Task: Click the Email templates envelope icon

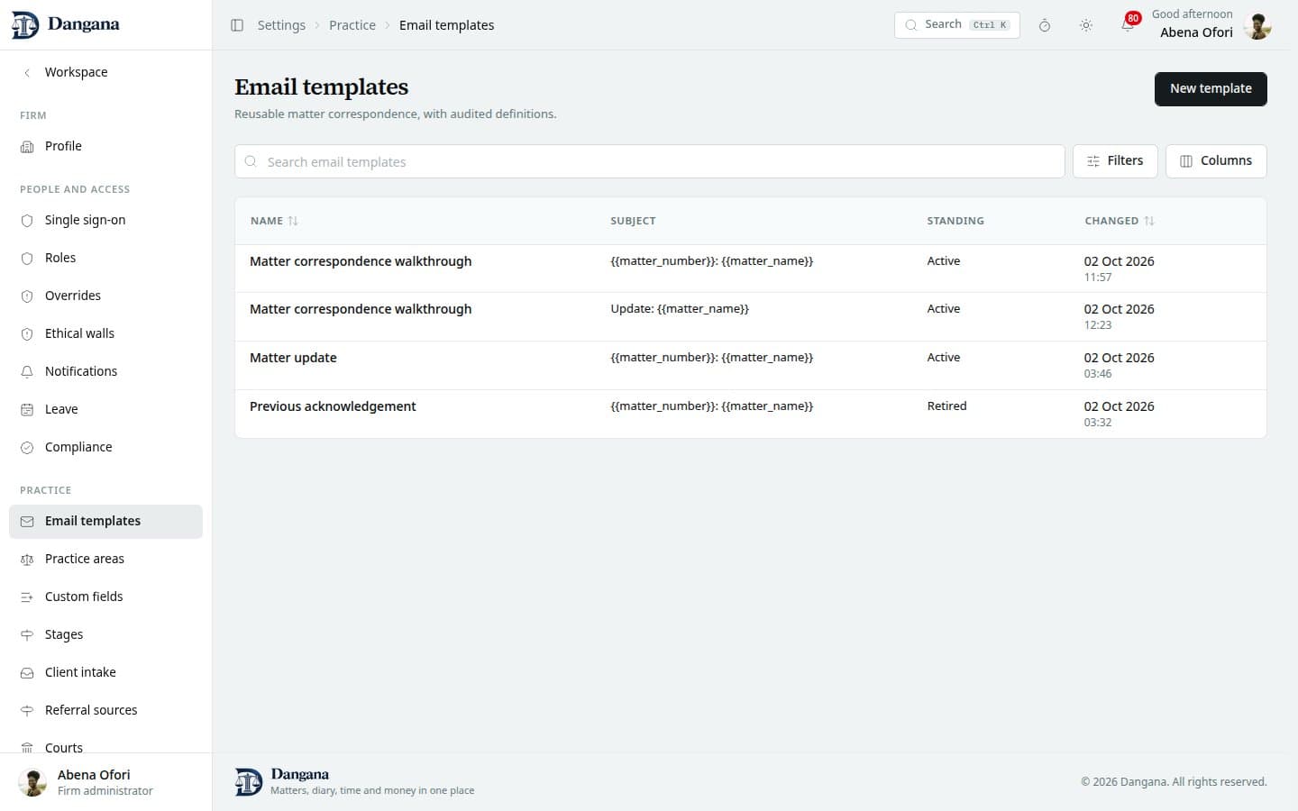Action: click(27, 521)
